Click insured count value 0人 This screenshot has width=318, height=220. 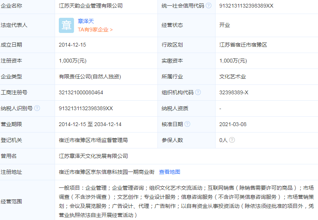click(223, 140)
